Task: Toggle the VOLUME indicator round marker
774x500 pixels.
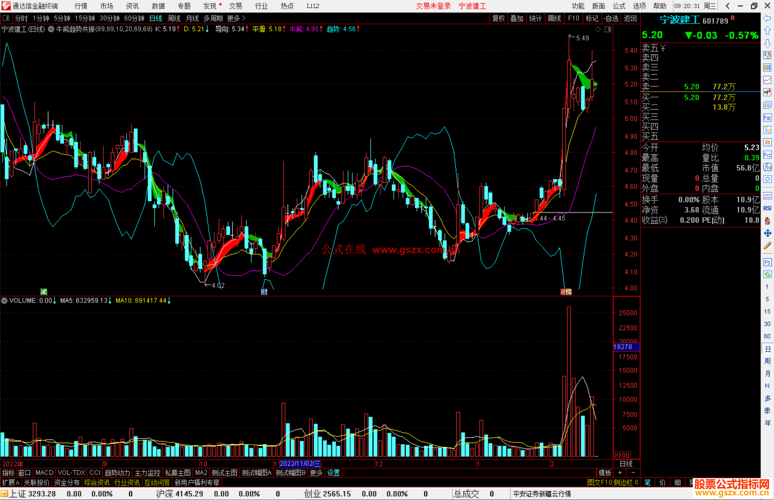Action: [x=4, y=301]
